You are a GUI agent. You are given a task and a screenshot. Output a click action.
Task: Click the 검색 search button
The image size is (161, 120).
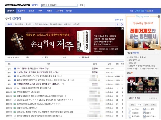[81, 5]
